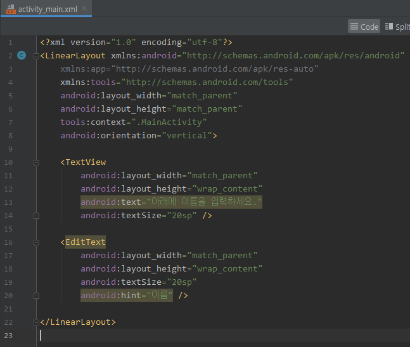
Task: Click the TextView tag name
Action: coord(86,162)
